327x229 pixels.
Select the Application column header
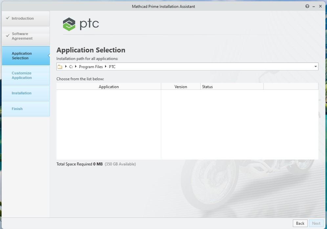click(x=109, y=86)
